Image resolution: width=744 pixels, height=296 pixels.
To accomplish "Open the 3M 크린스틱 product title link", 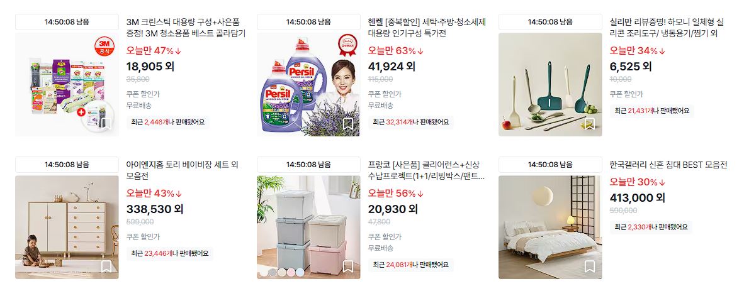I will (x=186, y=28).
